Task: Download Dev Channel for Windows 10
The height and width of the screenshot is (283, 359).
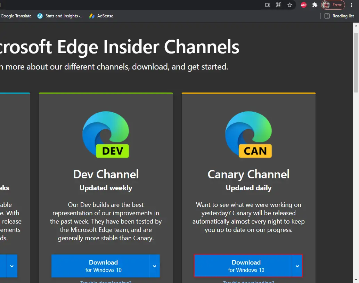Action: (100, 266)
